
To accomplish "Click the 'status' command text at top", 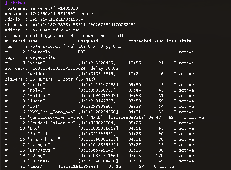I will (x=18, y=3).
